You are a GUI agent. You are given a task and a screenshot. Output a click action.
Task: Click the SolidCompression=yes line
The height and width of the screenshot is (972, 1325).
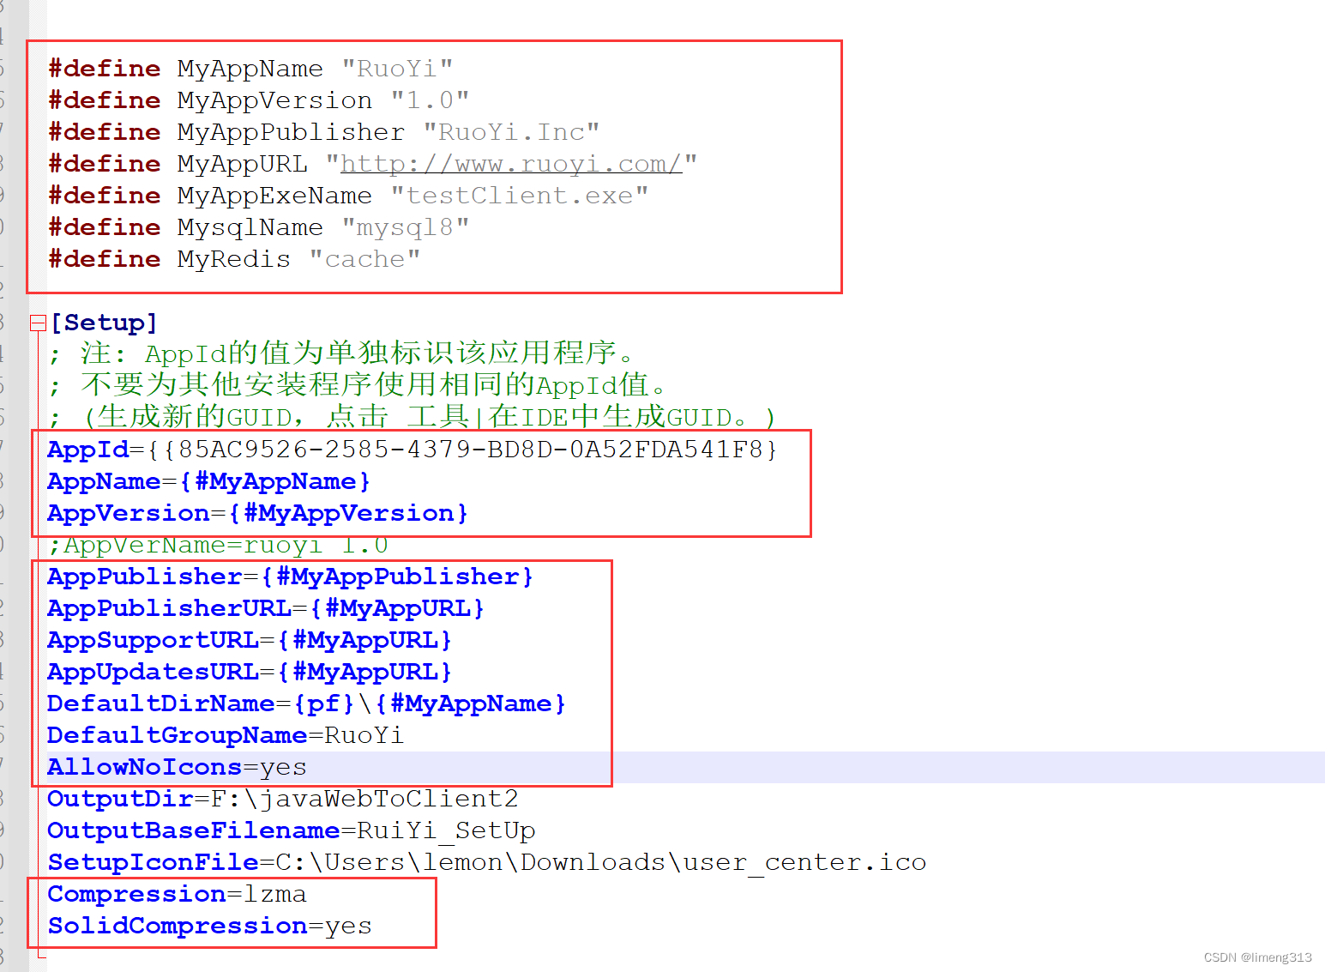(x=210, y=926)
